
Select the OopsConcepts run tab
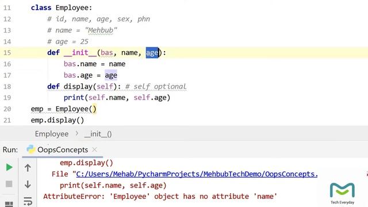(x=63, y=149)
